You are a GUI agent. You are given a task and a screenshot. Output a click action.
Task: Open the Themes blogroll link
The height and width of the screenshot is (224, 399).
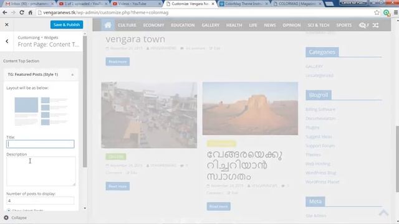313,155
